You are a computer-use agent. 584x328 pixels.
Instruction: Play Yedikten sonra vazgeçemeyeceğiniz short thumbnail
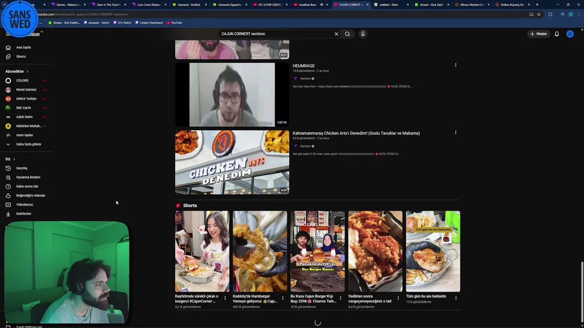pos(375,251)
